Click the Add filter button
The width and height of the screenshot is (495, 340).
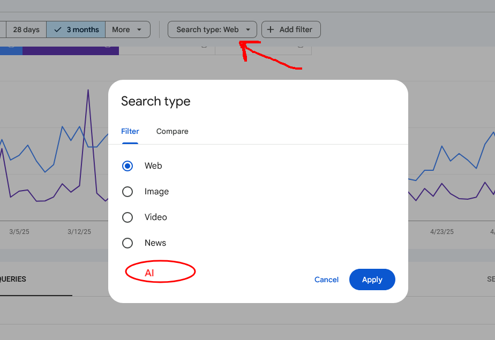click(291, 29)
